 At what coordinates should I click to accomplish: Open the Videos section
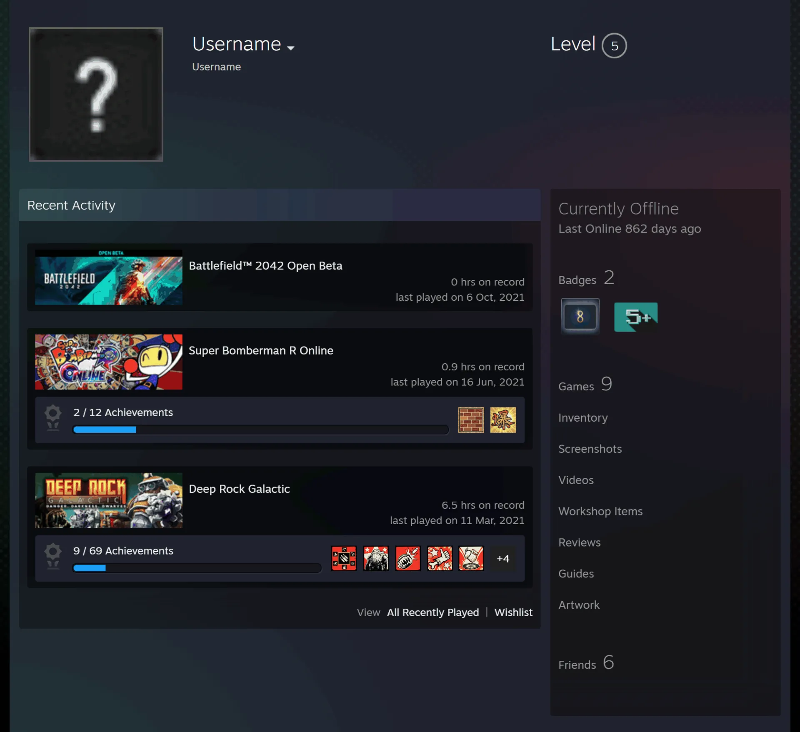[576, 480]
